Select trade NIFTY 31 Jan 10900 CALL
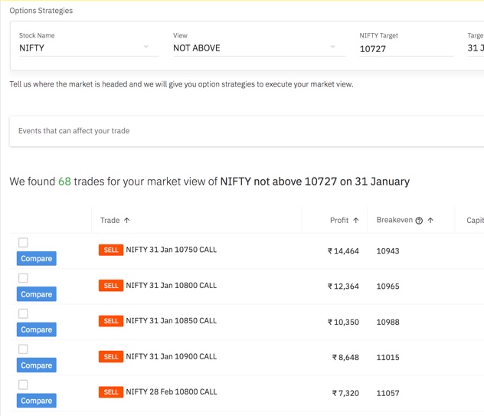The image size is (484, 416). click(172, 356)
